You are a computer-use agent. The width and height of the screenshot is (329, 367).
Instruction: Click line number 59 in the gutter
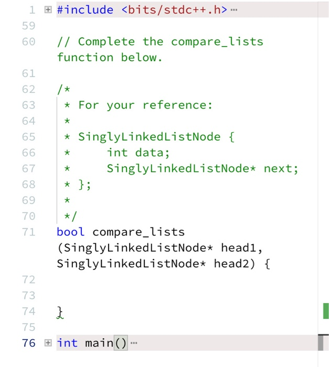pos(28,26)
